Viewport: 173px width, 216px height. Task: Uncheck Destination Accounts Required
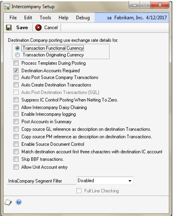point(16,70)
